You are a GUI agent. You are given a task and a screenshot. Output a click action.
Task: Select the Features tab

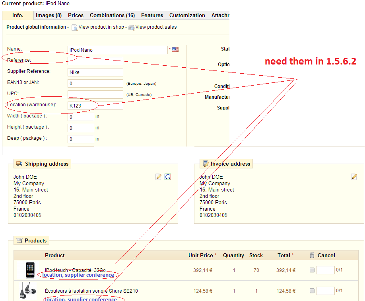point(152,16)
